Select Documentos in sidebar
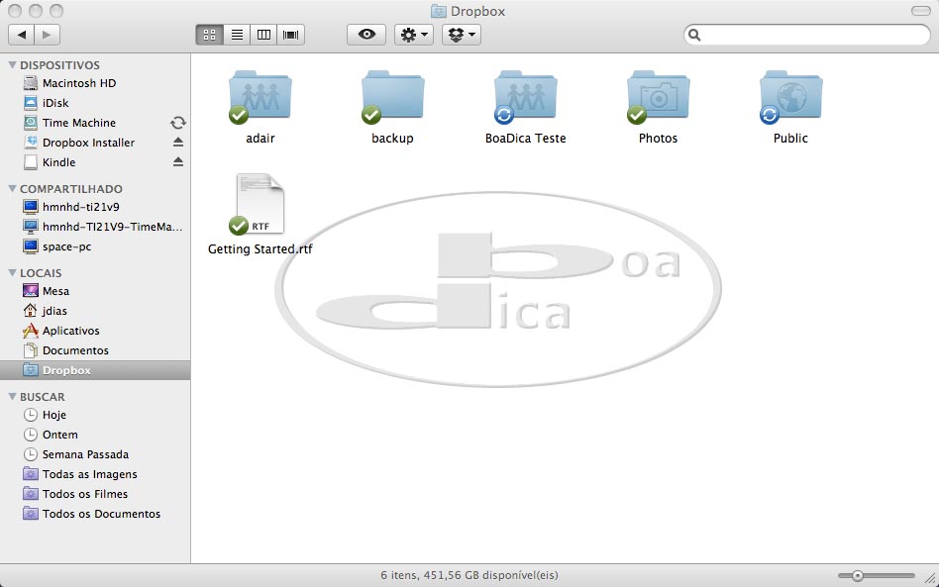The height and width of the screenshot is (587, 939). tap(95, 350)
